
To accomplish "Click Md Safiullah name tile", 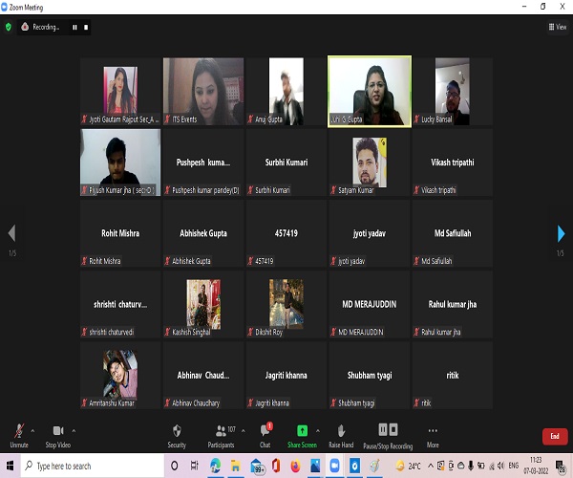I will coord(453,233).
